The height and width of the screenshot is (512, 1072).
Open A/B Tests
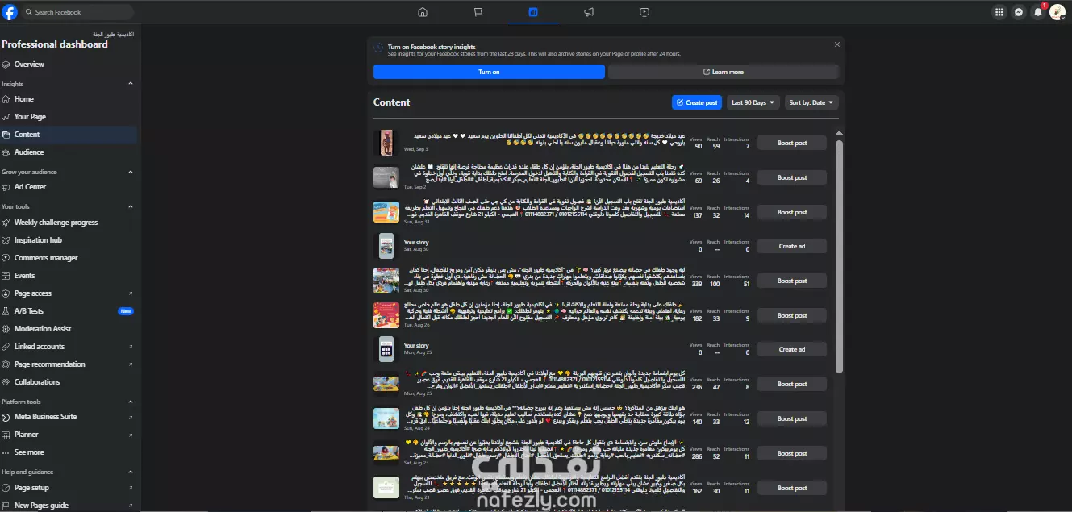[69, 311]
